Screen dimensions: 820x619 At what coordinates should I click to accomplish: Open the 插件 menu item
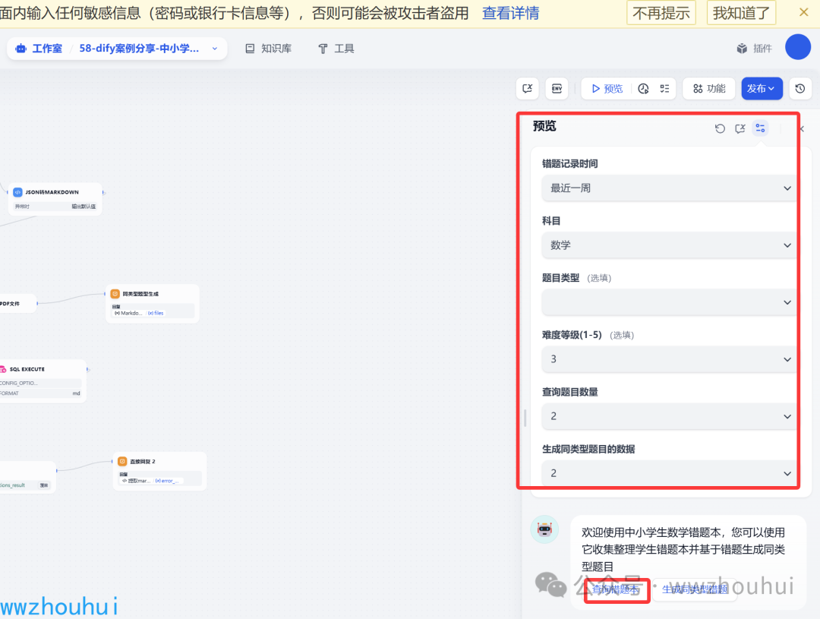click(754, 49)
